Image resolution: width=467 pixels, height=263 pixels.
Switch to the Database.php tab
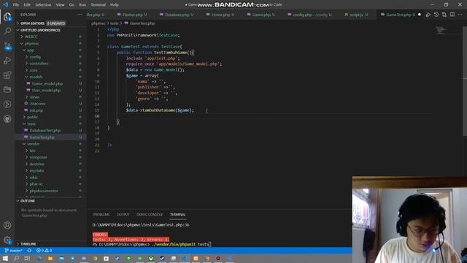[177, 15]
